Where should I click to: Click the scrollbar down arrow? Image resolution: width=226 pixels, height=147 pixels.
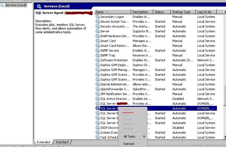[x=225, y=136]
